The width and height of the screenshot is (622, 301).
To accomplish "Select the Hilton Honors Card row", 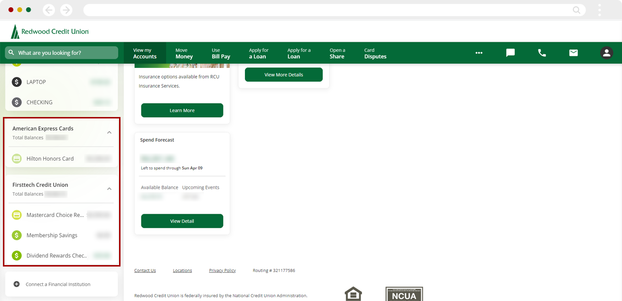I will click(x=62, y=159).
